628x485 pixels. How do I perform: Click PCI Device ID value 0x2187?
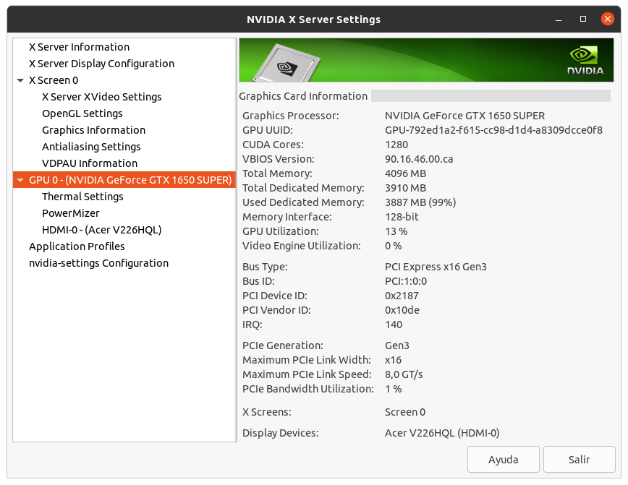point(402,296)
